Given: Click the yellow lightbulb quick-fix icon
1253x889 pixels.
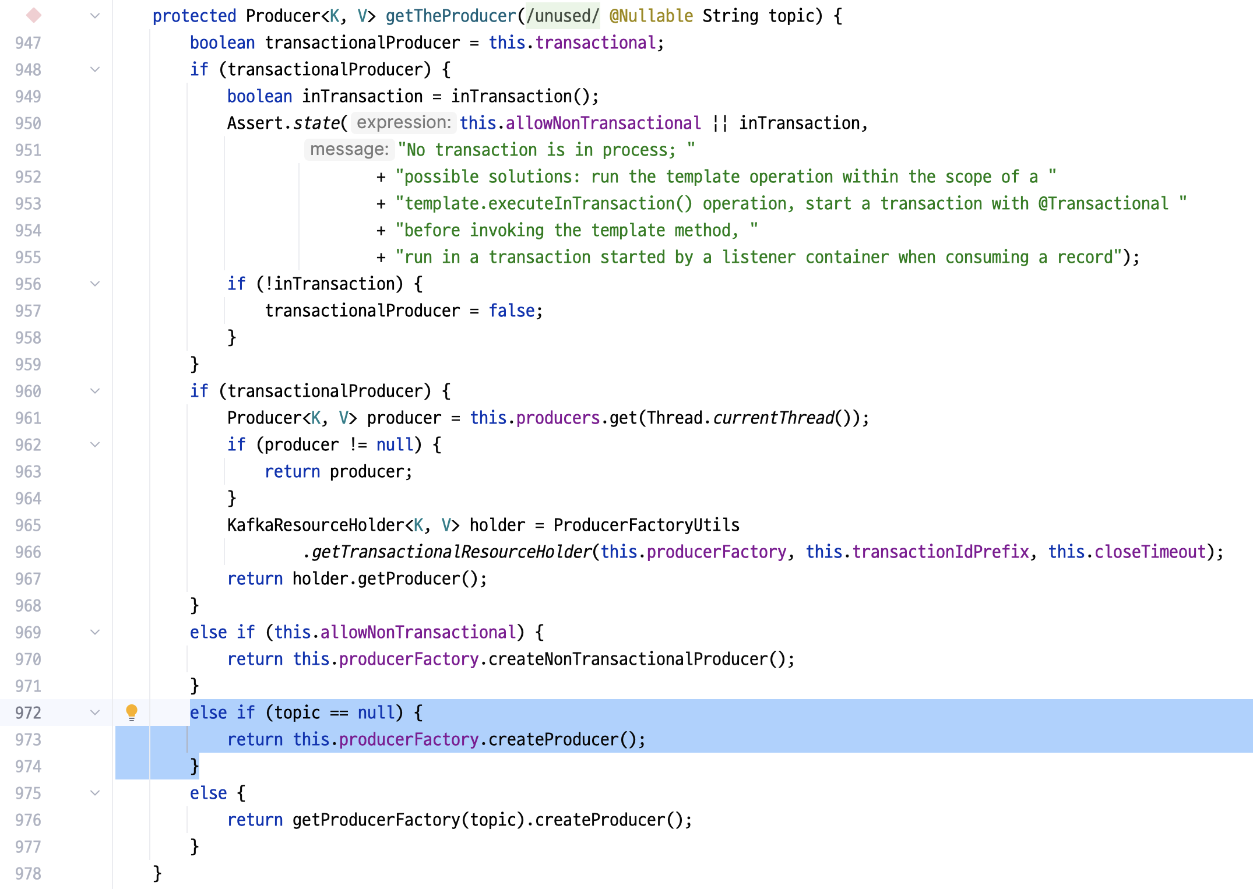Looking at the screenshot, I should [x=132, y=711].
